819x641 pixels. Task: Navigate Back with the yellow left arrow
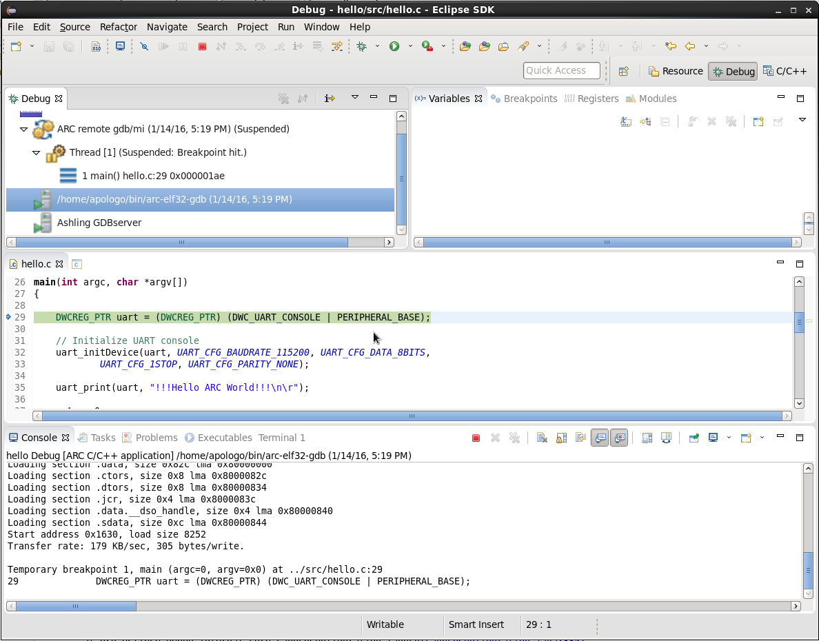690,46
